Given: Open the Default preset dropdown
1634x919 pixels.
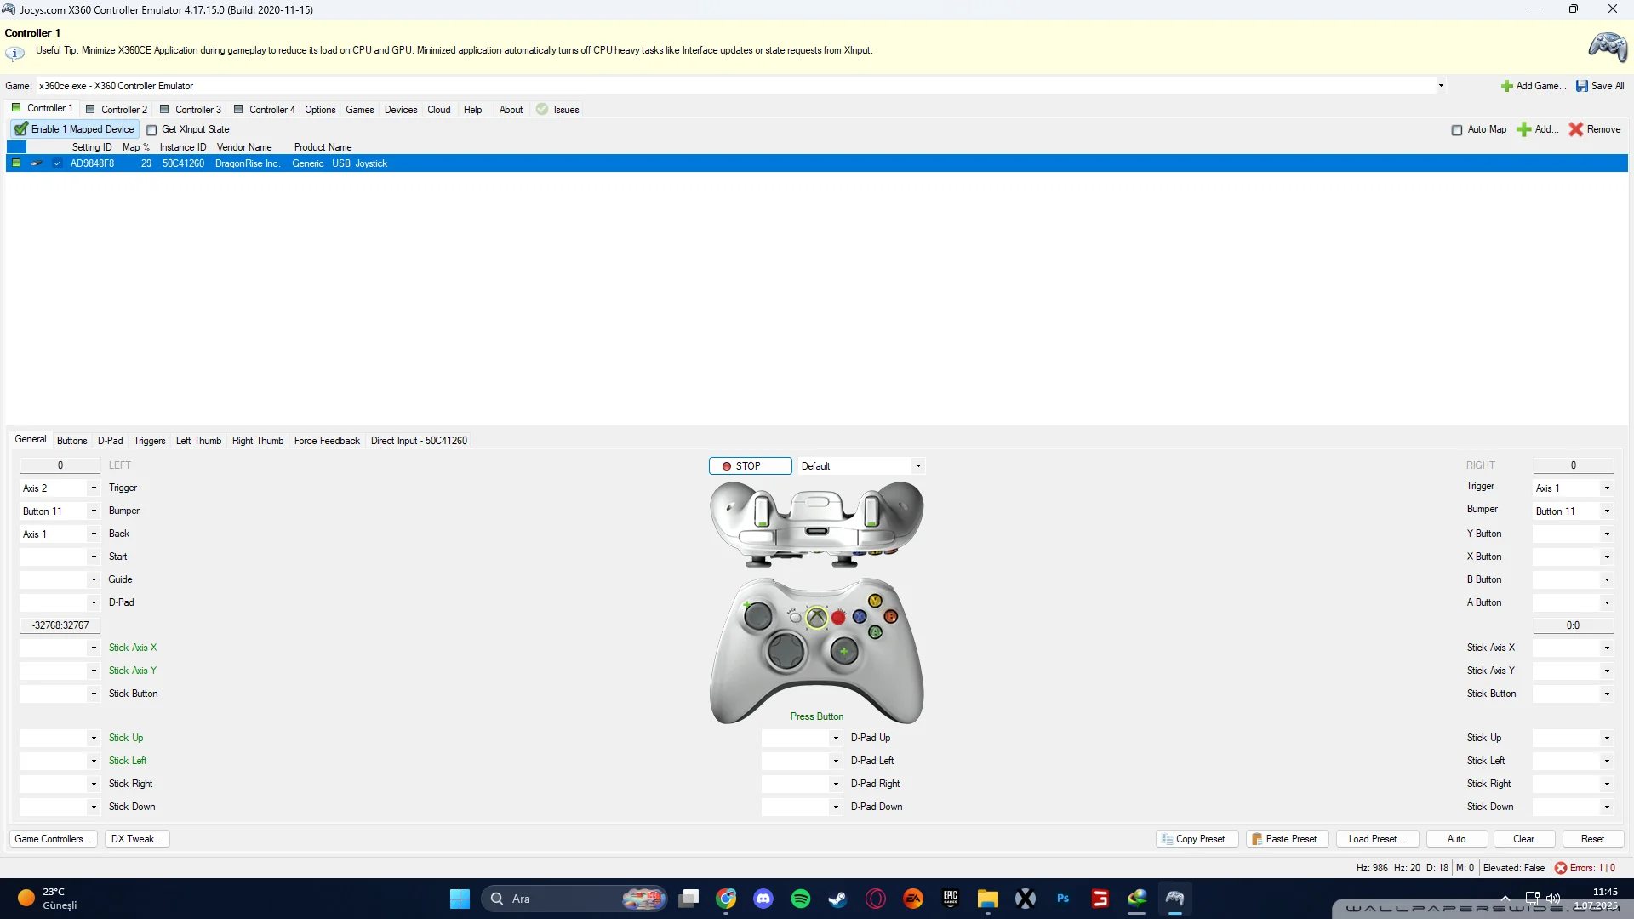Looking at the screenshot, I should click(918, 466).
